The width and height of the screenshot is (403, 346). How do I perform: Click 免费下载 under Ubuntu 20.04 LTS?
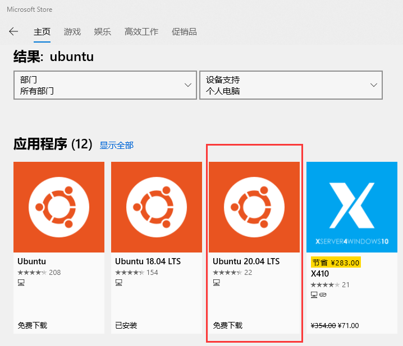(228, 325)
